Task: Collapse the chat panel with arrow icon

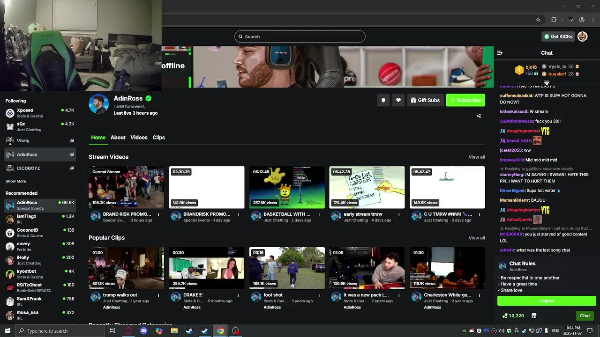Action: click(x=500, y=53)
